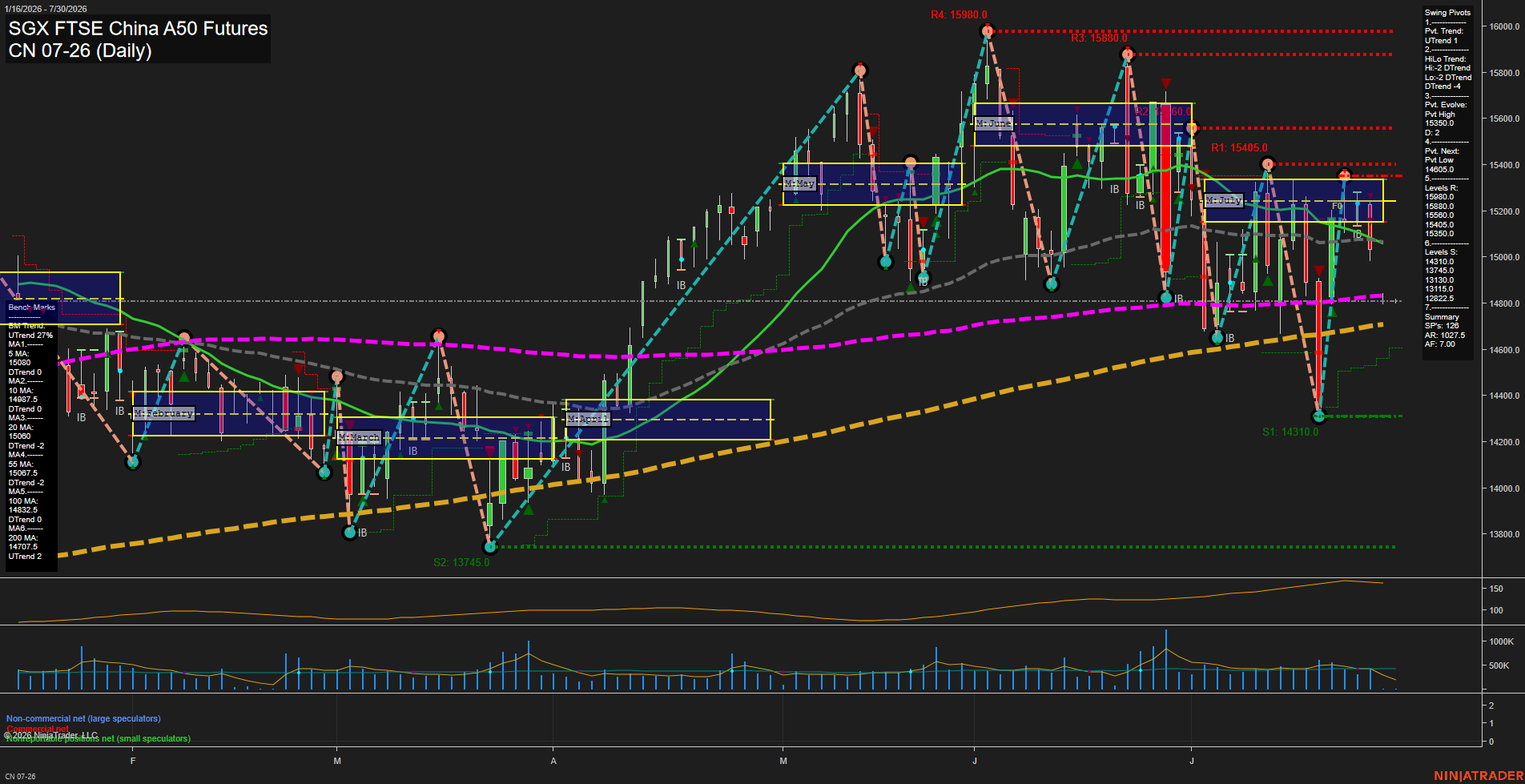1525x784 pixels.
Task: Click the 14000.0 price axis label
Action: click(x=1504, y=488)
